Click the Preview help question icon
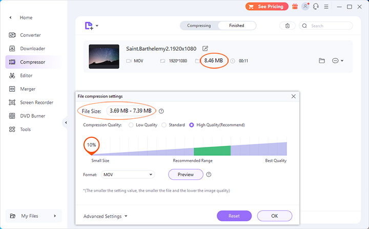 (209, 175)
